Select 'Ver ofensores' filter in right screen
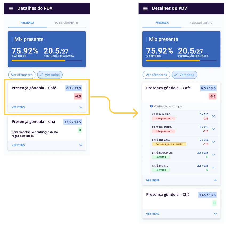Viewport: 227px width, 227px height. [x=156, y=75]
